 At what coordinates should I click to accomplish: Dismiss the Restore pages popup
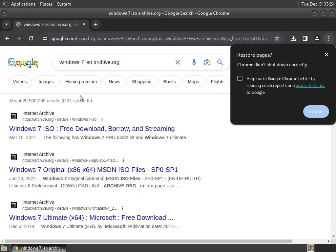326,55
